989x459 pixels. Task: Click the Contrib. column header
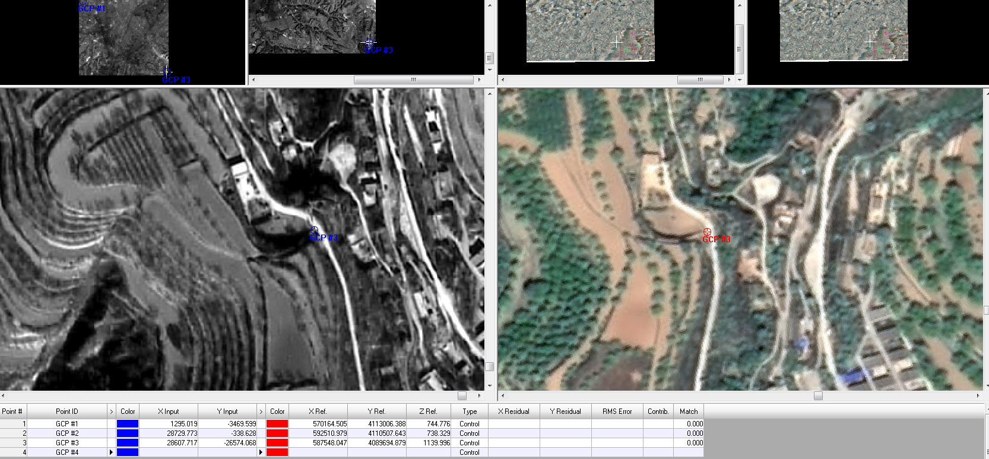[658, 411]
